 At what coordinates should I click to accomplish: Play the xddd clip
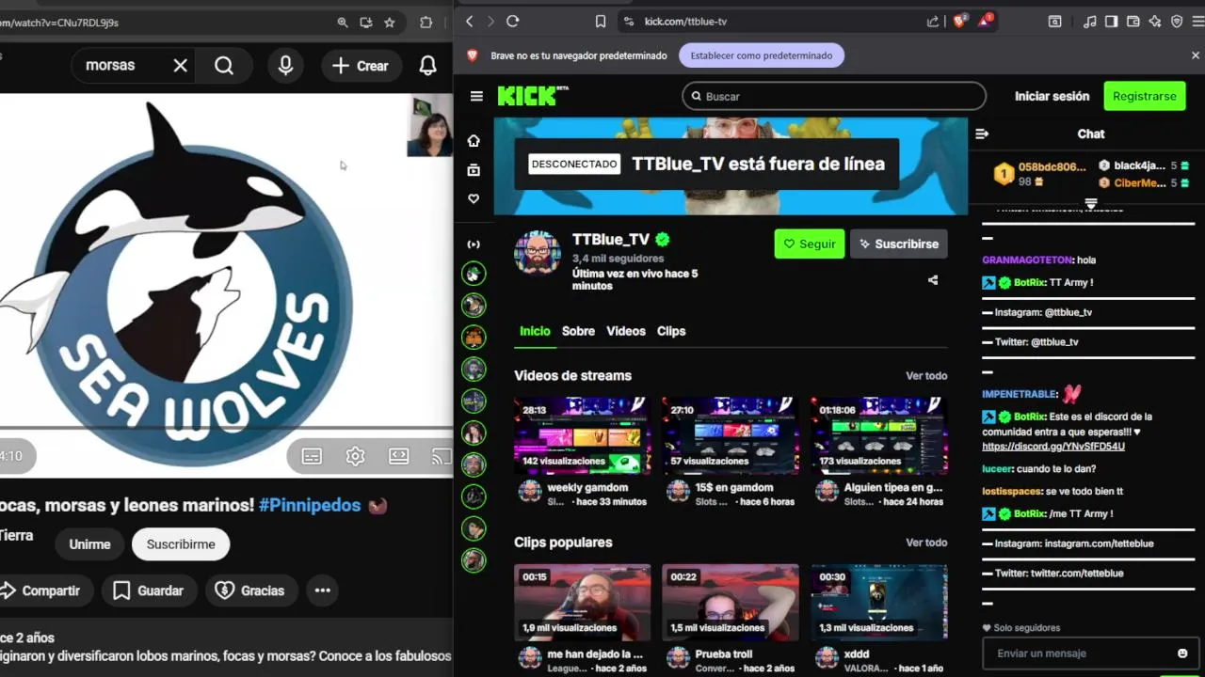click(x=879, y=602)
